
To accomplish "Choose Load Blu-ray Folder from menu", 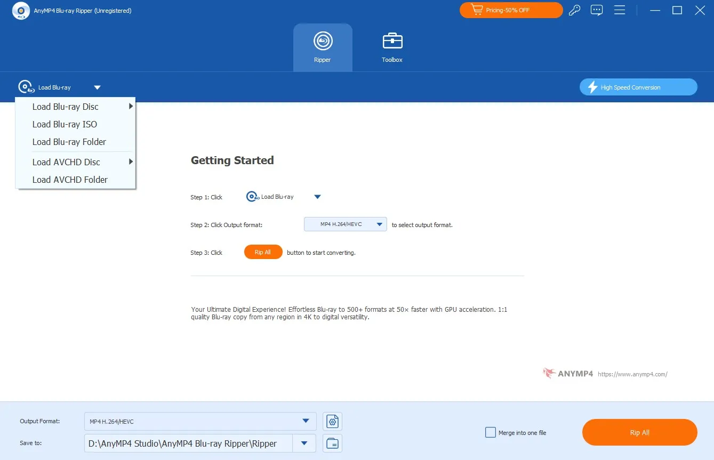I will [x=69, y=142].
